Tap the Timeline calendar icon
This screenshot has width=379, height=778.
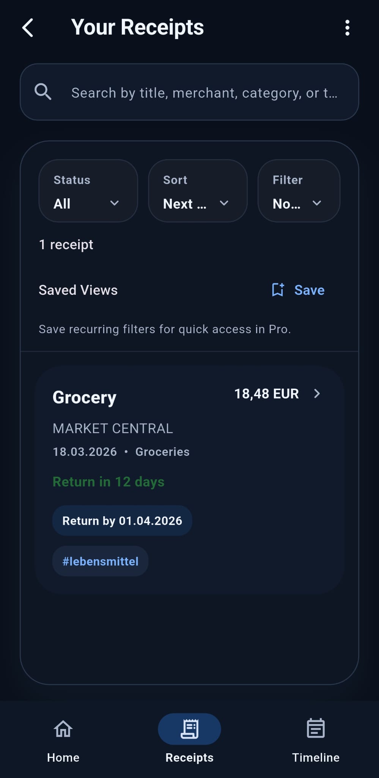[316, 728]
